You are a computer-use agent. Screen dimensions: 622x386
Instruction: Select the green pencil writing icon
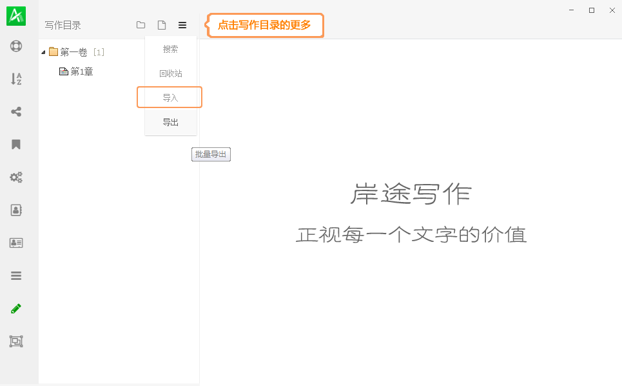tap(16, 308)
